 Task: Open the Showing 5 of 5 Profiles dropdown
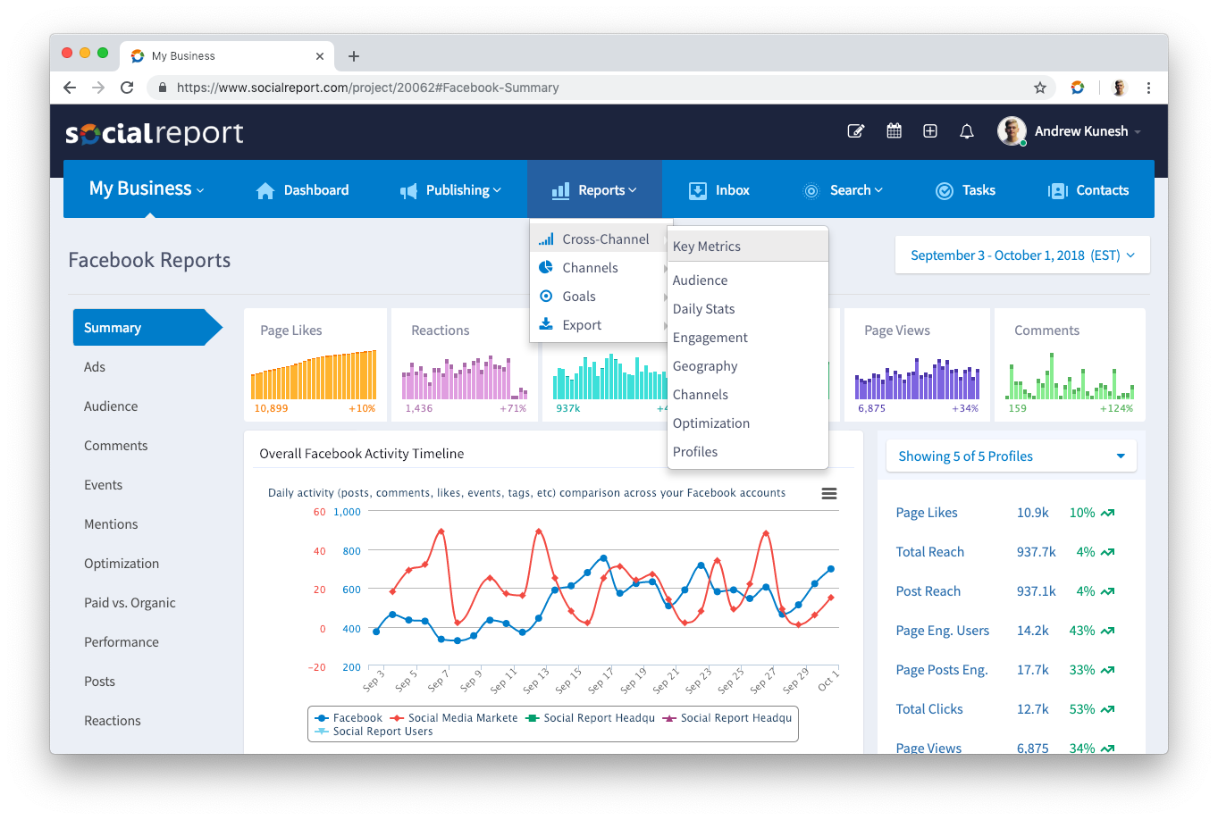click(x=1012, y=456)
